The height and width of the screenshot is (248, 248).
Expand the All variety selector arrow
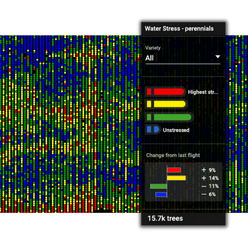(218, 57)
